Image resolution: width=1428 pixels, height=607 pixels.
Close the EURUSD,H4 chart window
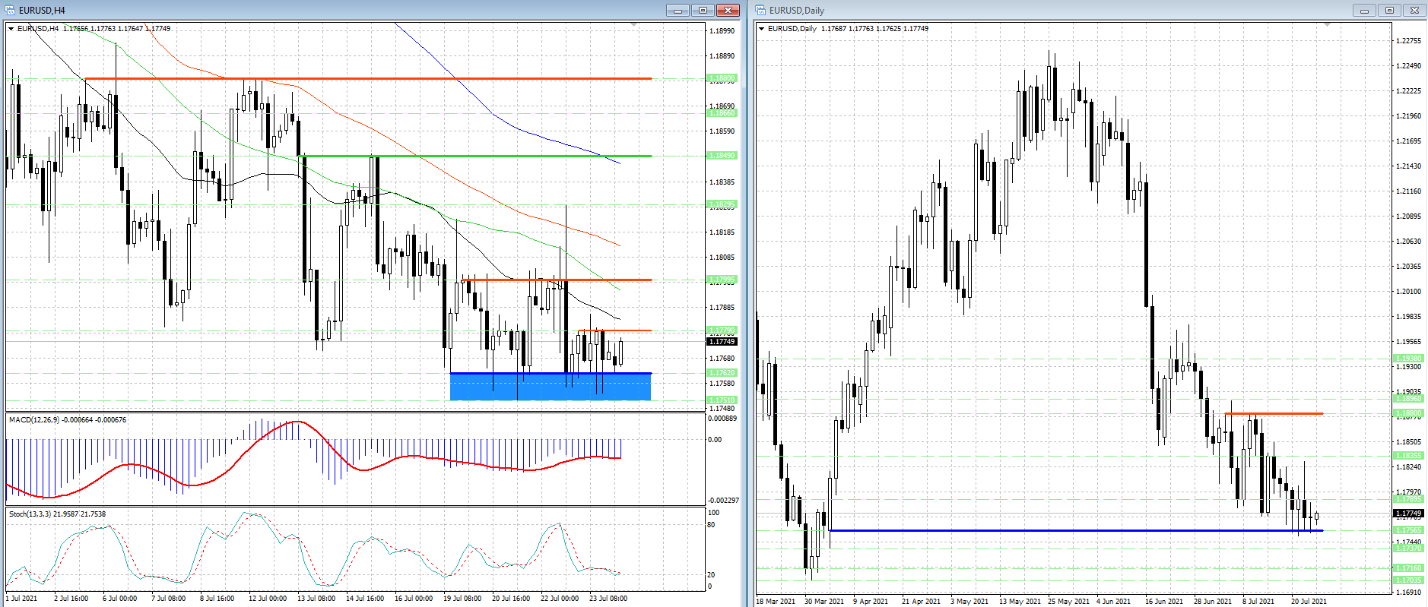(x=728, y=10)
